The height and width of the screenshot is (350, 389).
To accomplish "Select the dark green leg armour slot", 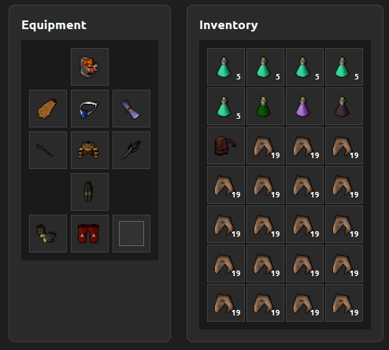I will pos(90,192).
